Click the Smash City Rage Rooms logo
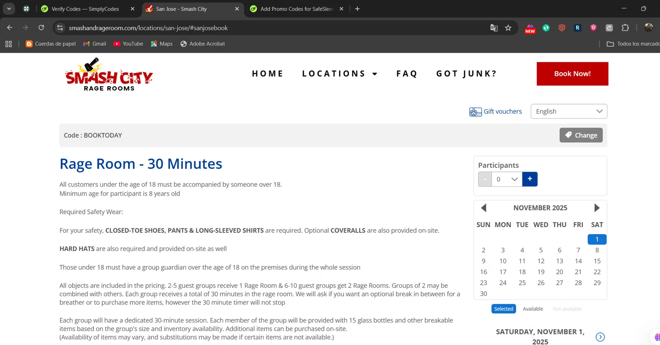Viewport: 660px width, 345px height. click(x=109, y=74)
